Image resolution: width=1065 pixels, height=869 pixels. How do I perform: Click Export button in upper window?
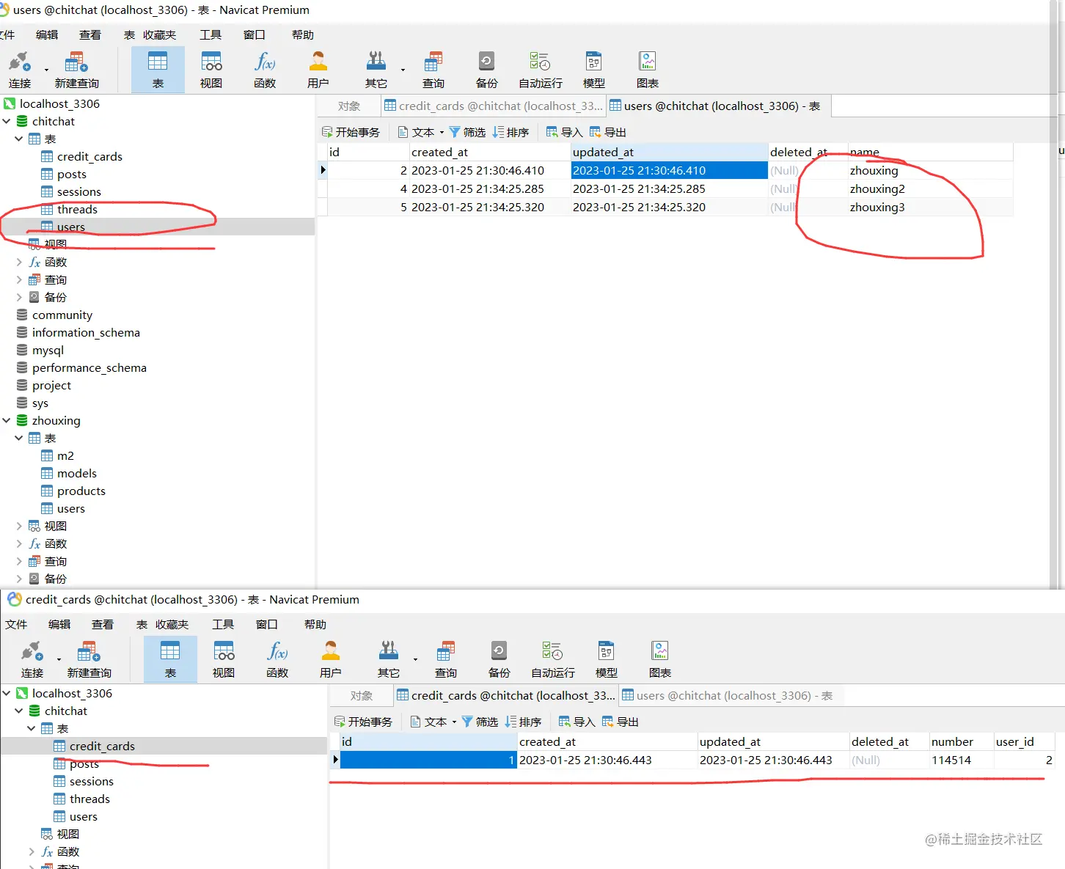pyautogui.click(x=608, y=132)
